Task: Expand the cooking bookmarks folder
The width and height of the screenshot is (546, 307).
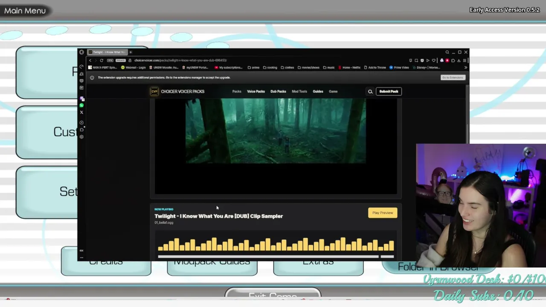Action: pos(270,67)
